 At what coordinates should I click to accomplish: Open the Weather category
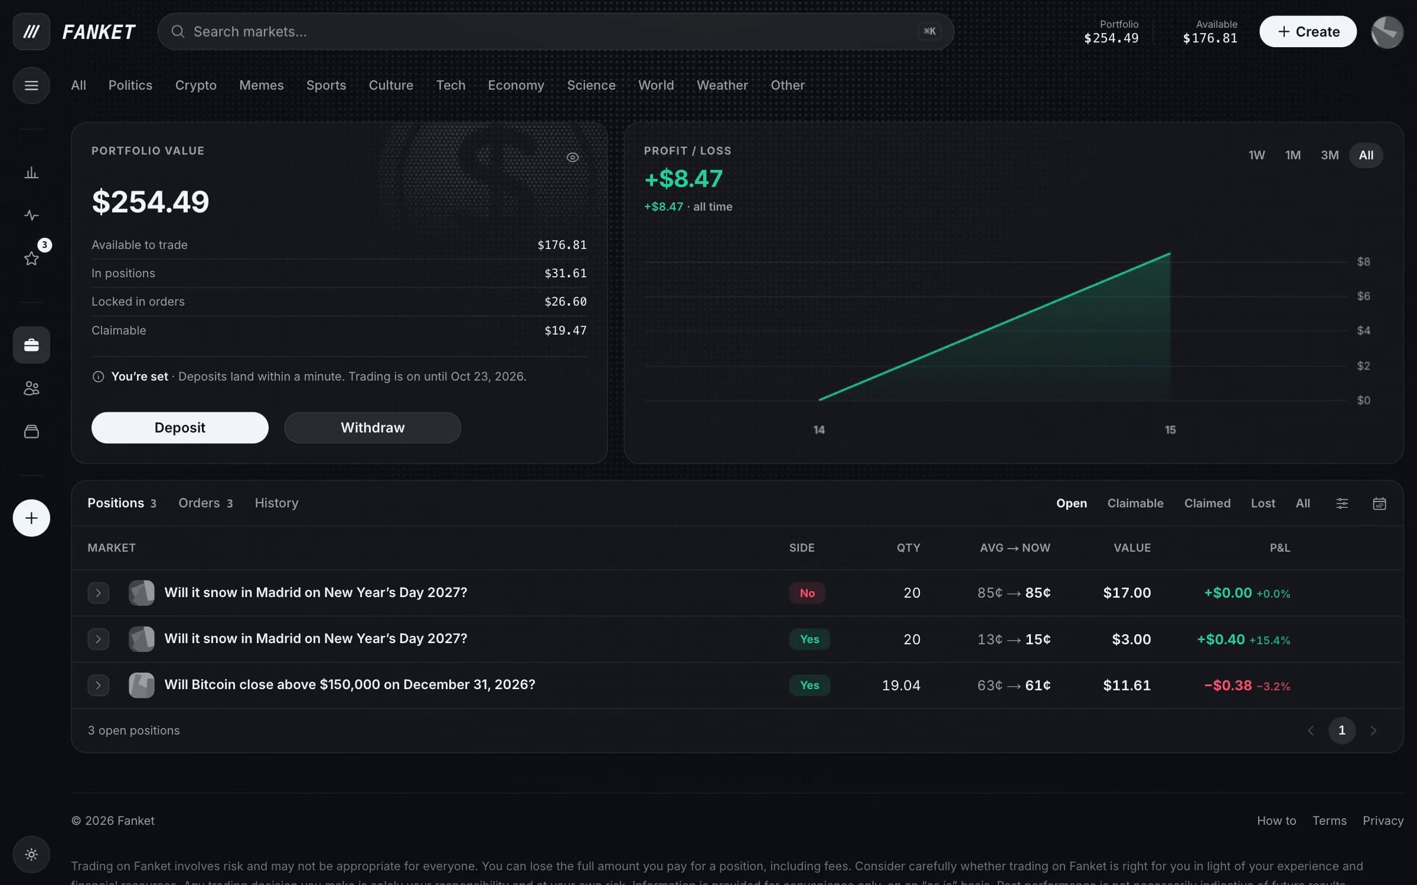[x=722, y=85]
